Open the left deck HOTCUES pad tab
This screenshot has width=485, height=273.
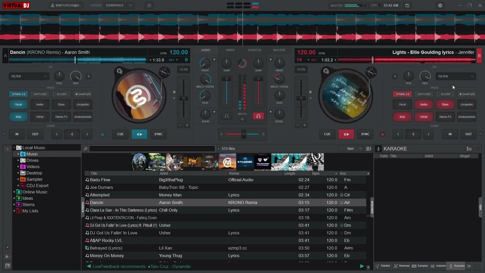point(40,94)
